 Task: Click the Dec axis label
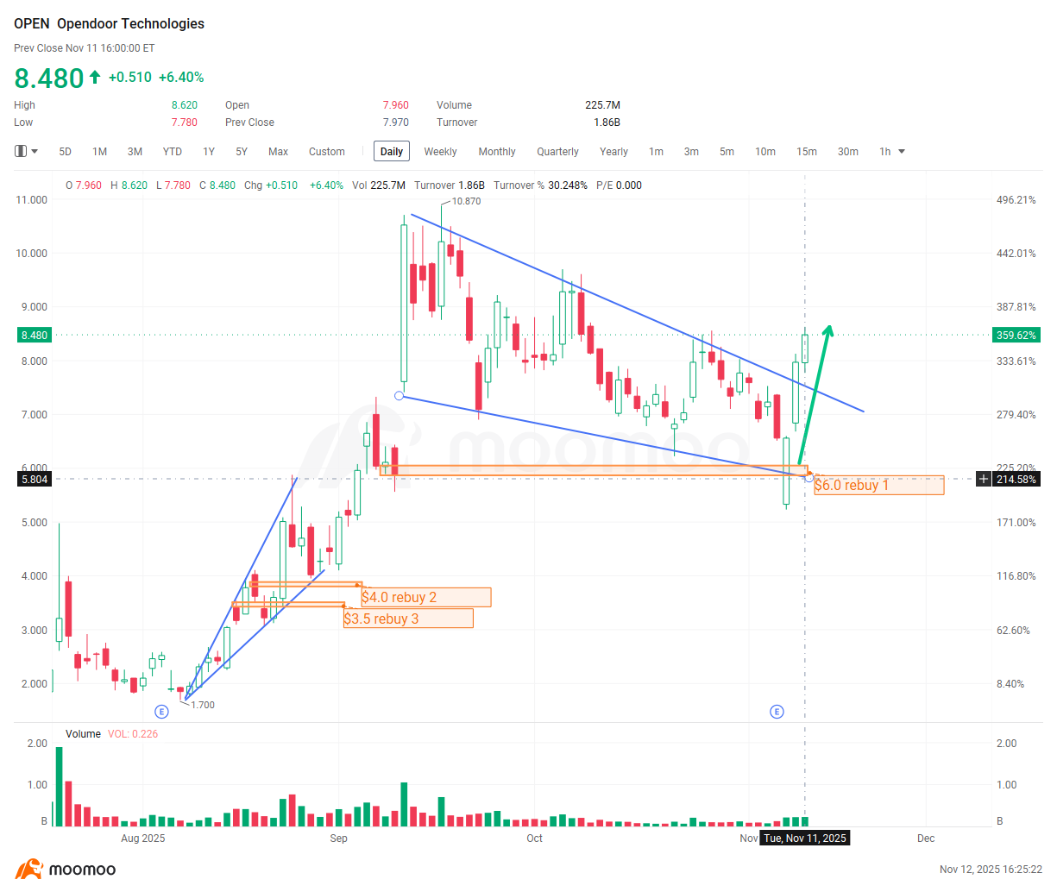pyautogui.click(x=926, y=839)
